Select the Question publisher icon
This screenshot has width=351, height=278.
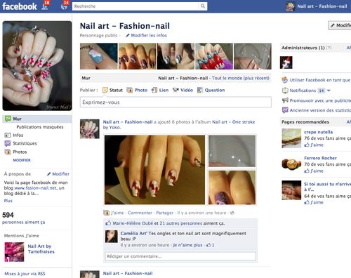(x=200, y=90)
